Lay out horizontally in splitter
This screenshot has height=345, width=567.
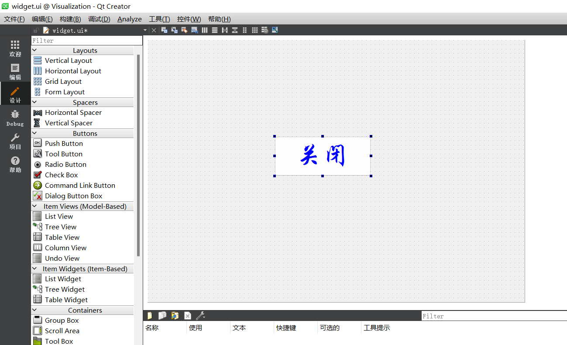tap(225, 30)
